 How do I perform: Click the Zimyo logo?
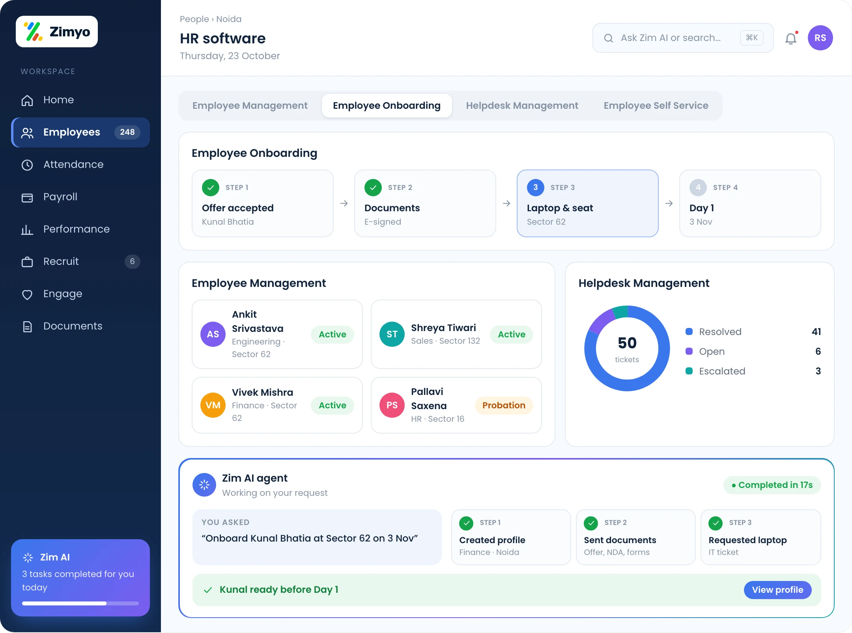click(x=57, y=32)
